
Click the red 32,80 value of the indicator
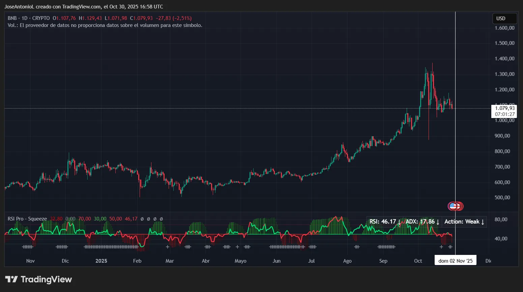pyautogui.click(x=56, y=218)
